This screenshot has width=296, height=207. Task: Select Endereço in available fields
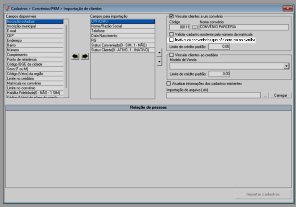[35, 40]
